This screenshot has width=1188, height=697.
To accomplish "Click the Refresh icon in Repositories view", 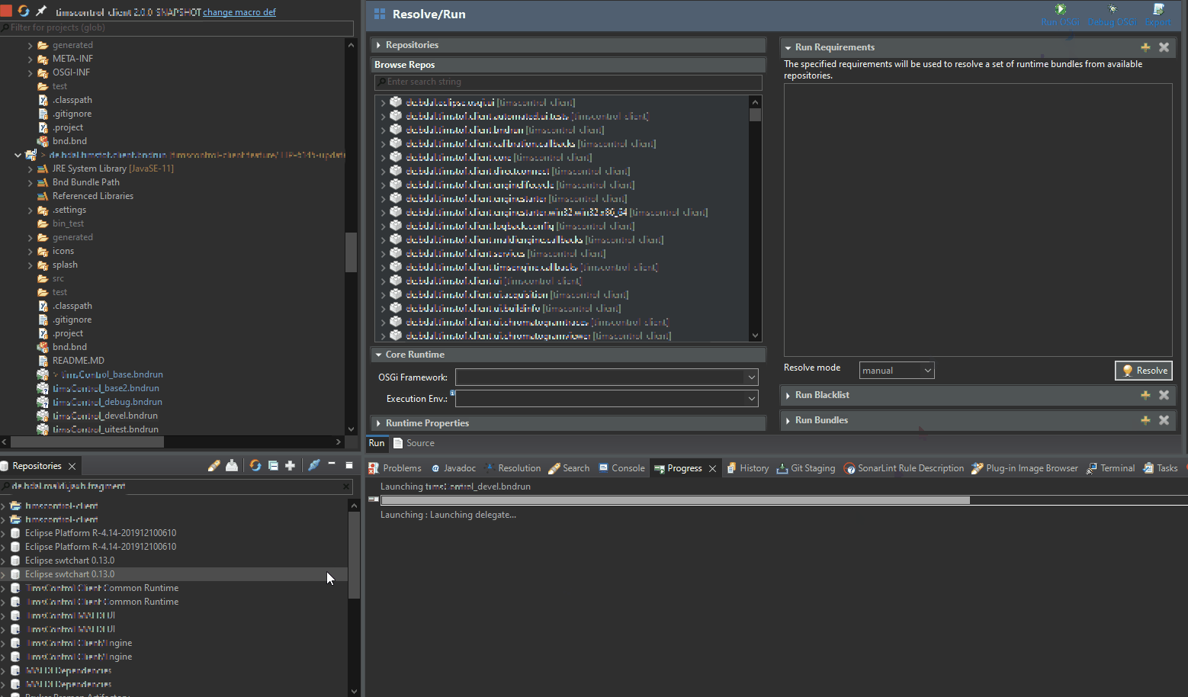I will point(255,465).
